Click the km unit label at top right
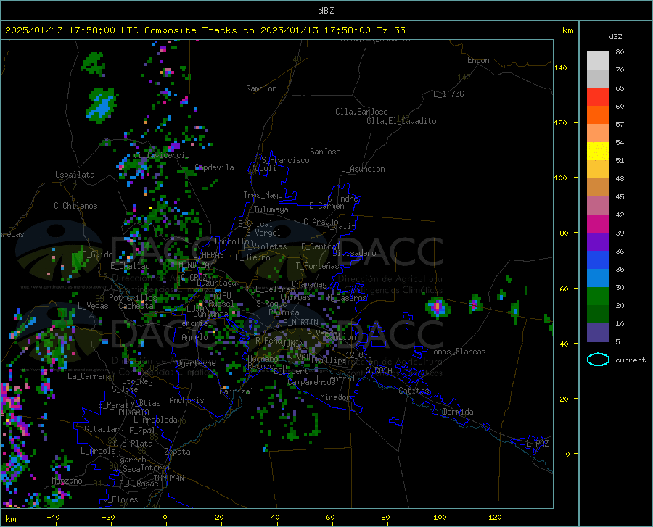The image size is (653, 527). click(567, 30)
